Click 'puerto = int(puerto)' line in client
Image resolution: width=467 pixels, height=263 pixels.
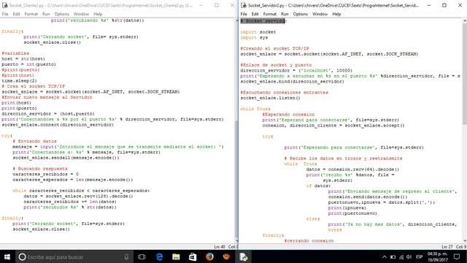pos(28,64)
